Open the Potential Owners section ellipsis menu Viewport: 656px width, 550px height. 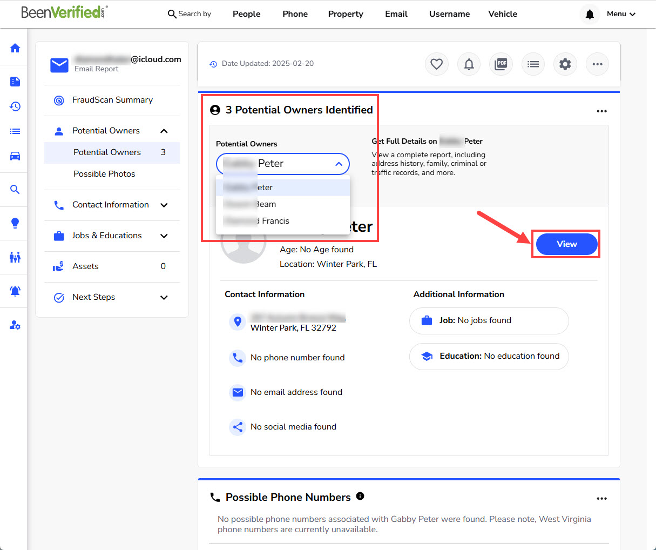[601, 111]
